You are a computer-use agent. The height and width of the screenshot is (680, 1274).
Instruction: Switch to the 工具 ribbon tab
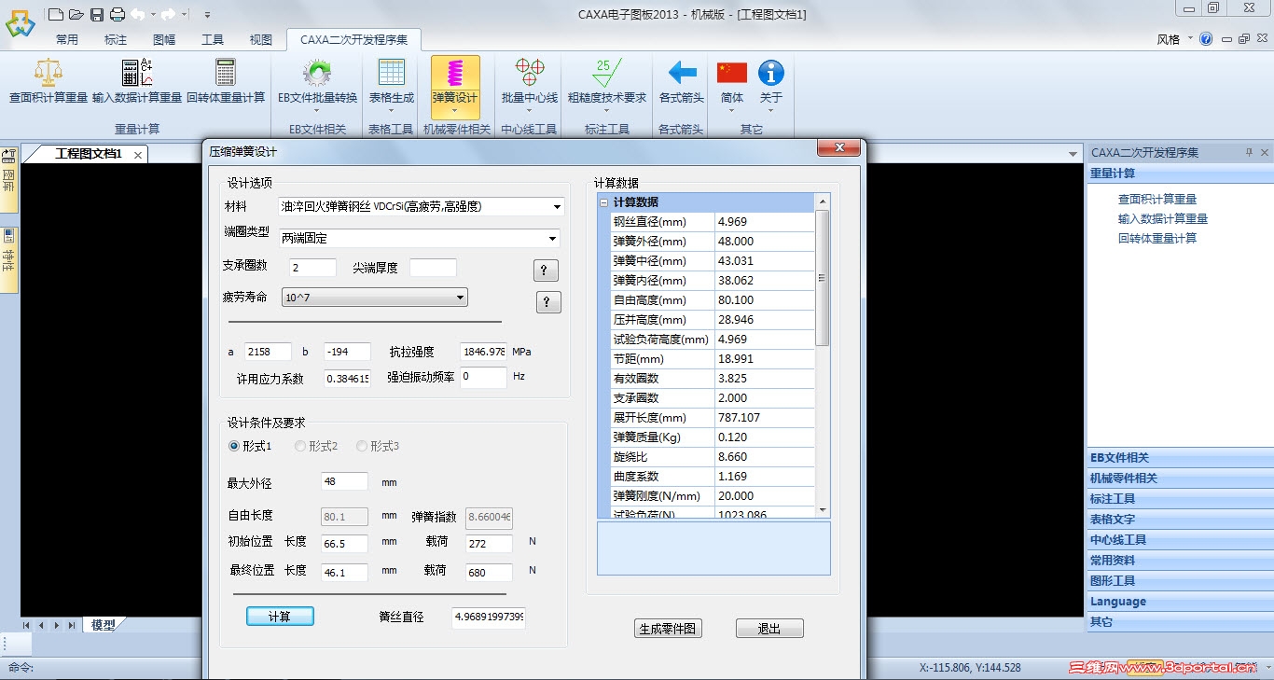213,40
